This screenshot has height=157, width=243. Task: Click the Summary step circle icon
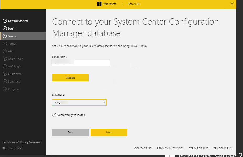pyautogui.click(x=5, y=81)
